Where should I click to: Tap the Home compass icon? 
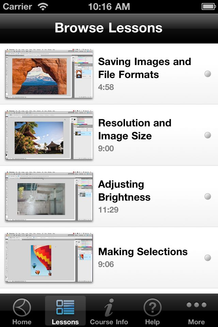22,307
